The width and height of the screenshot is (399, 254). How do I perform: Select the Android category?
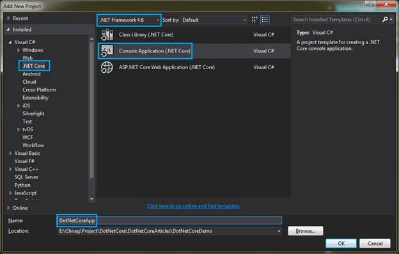[31, 74]
